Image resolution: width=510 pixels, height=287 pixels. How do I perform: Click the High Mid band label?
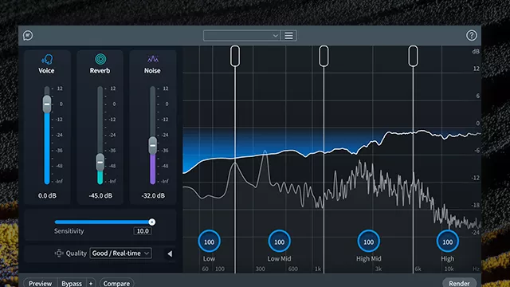pyautogui.click(x=368, y=258)
